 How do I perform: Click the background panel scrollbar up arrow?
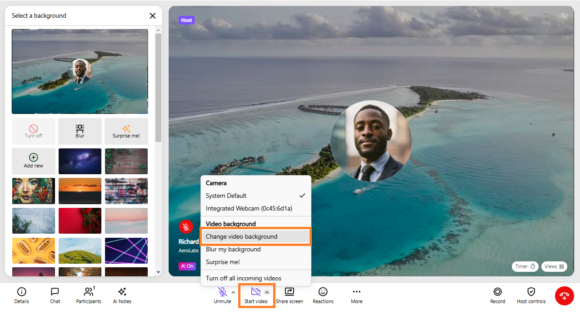[x=158, y=30]
